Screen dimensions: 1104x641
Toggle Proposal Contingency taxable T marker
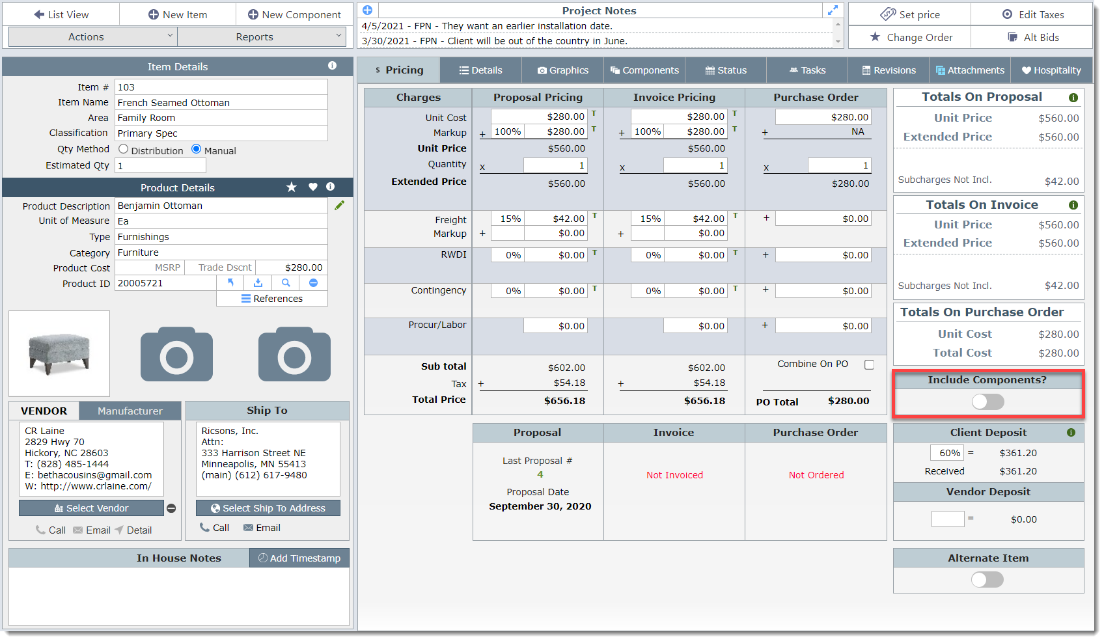(594, 288)
